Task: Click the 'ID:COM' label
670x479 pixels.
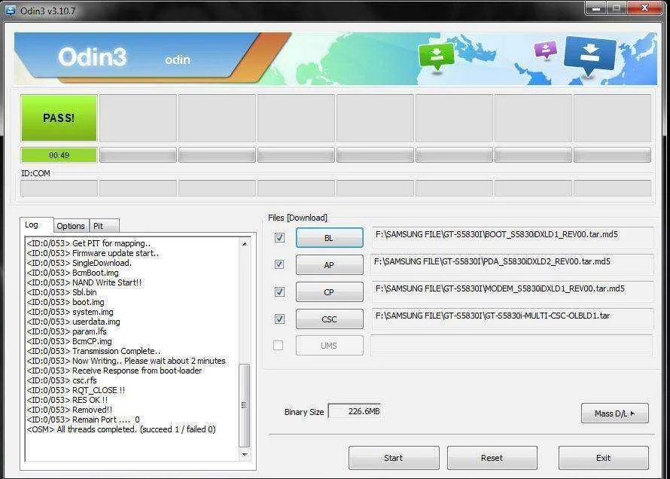Action: click(x=36, y=173)
